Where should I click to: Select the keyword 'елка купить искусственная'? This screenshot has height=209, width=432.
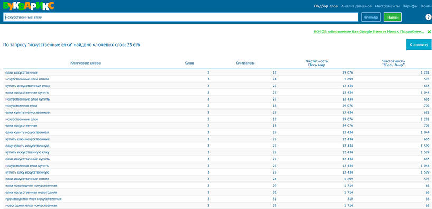click(x=27, y=132)
